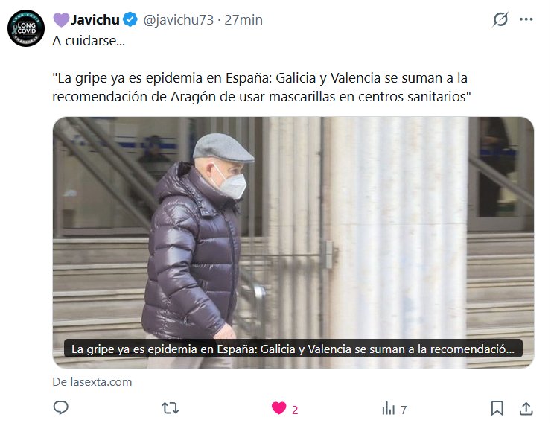Toggle the pink heart like button
The height and width of the screenshot is (423, 551).
pos(279,408)
